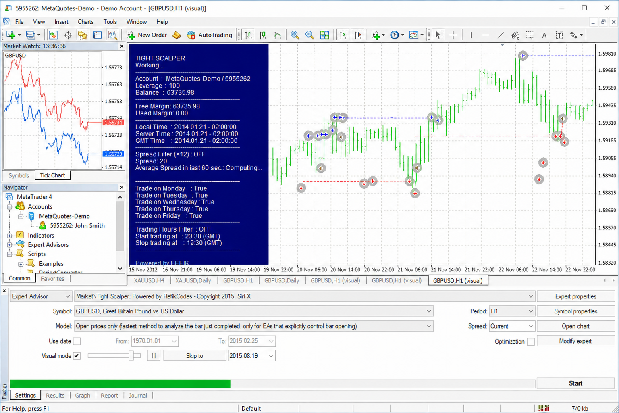Toggle the Market Watch window icon
Viewport: 619px width, 413px height.
pos(53,35)
